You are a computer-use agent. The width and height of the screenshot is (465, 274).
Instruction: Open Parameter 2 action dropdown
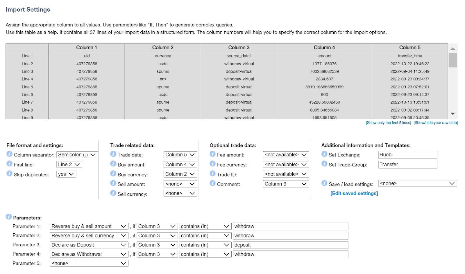(89, 236)
